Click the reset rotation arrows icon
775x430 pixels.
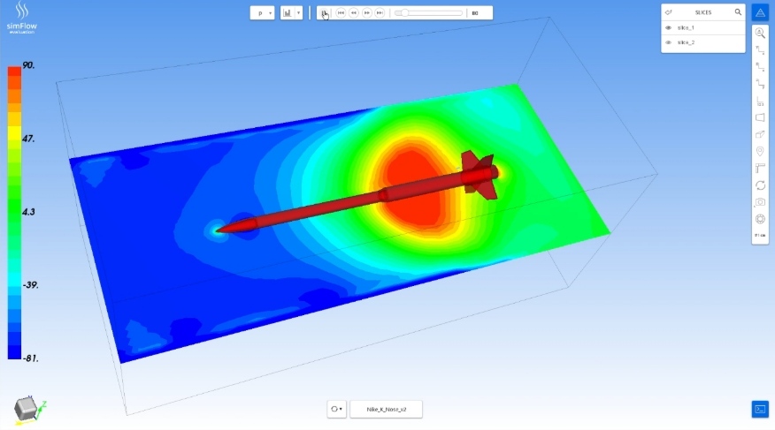760,185
